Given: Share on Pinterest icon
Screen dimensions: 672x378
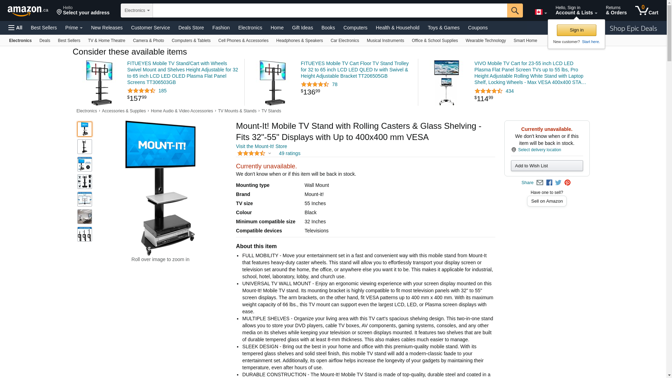Looking at the screenshot, I should [567, 183].
